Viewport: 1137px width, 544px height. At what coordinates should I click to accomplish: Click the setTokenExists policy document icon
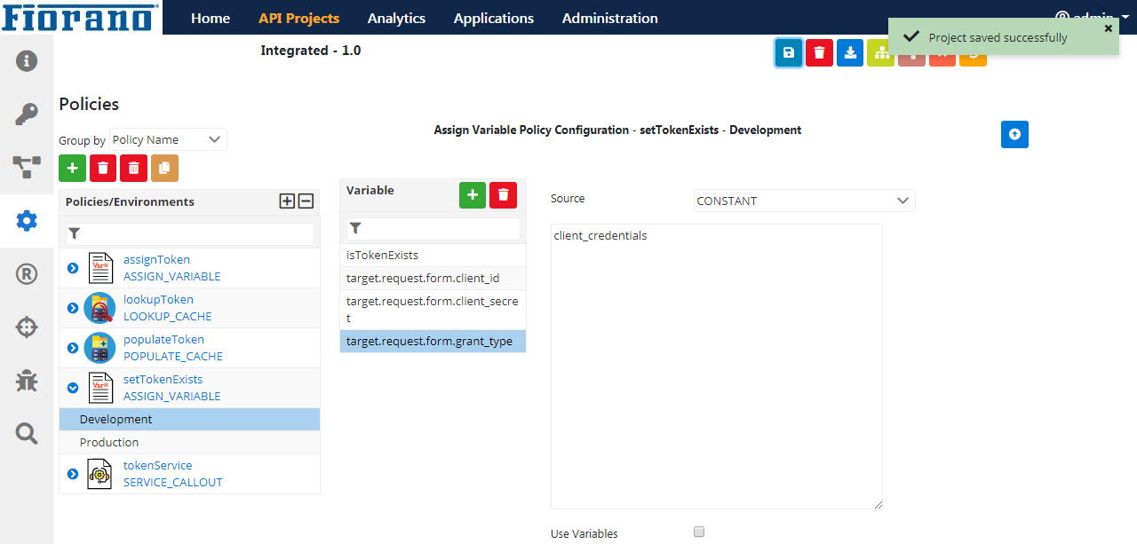pos(99,388)
